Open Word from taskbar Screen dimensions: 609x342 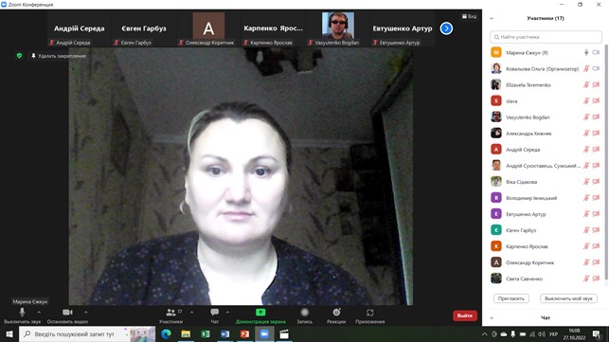224,334
